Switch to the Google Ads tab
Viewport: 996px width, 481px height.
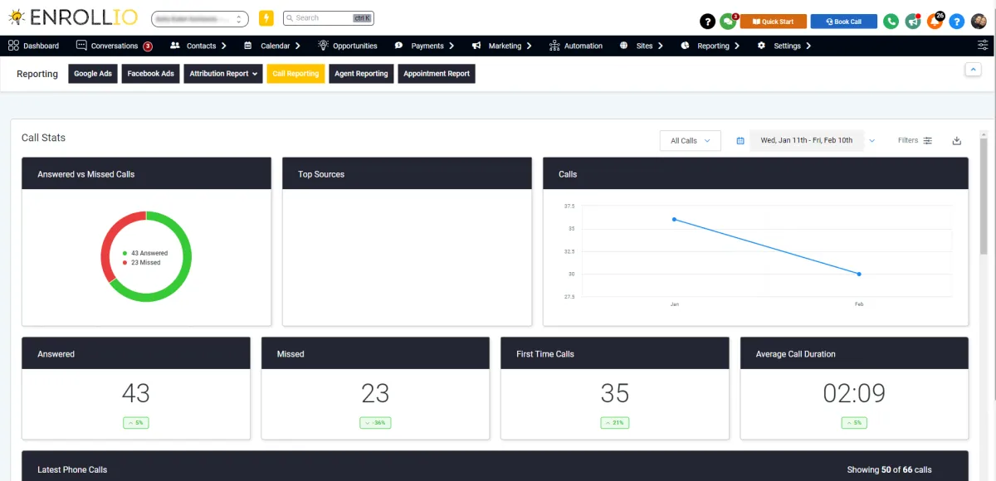pyautogui.click(x=93, y=74)
